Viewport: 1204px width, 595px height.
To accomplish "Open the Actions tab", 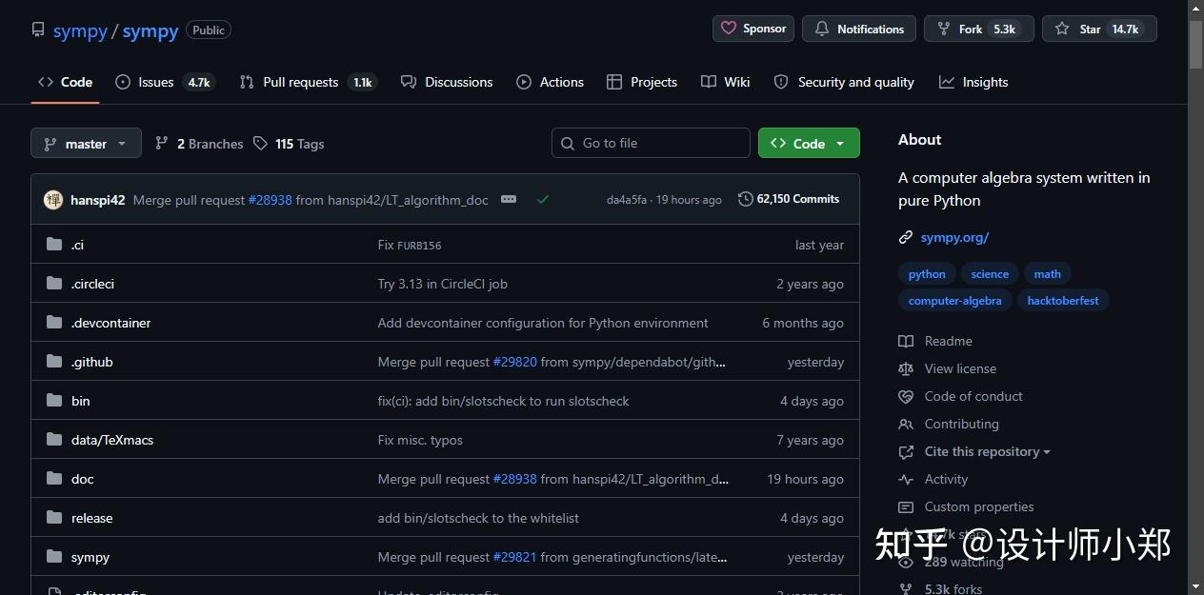I will [551, 82].
